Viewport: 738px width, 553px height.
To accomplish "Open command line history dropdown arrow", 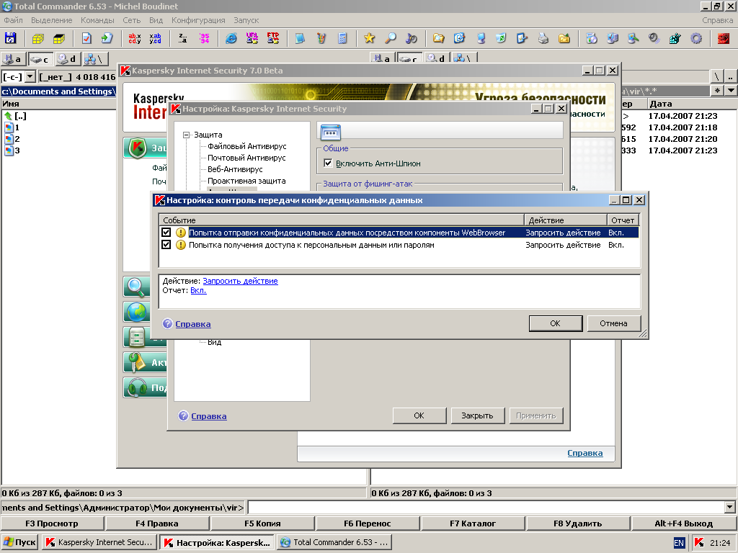I will click(x=729, y=508).
